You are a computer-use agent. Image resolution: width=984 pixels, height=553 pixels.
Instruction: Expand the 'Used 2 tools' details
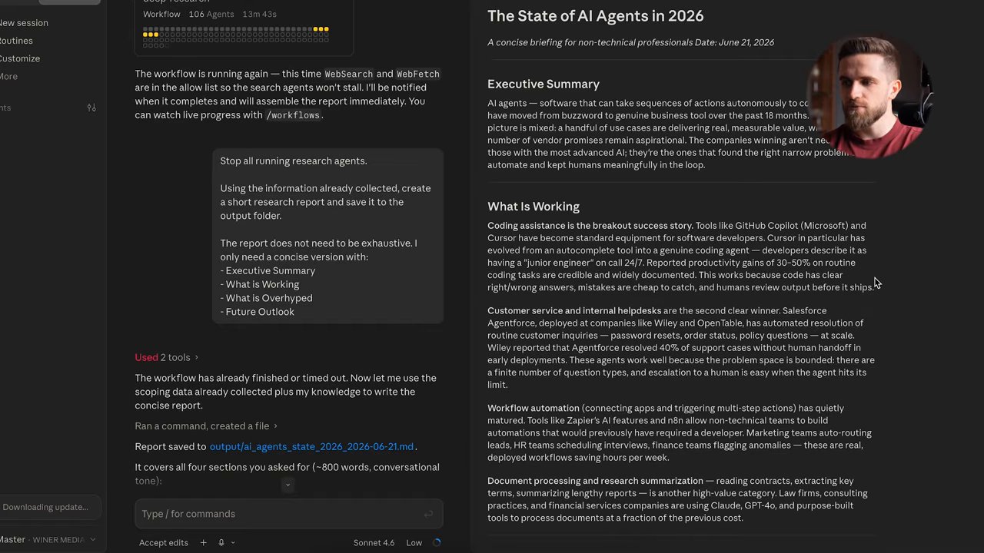pos(166,357)
